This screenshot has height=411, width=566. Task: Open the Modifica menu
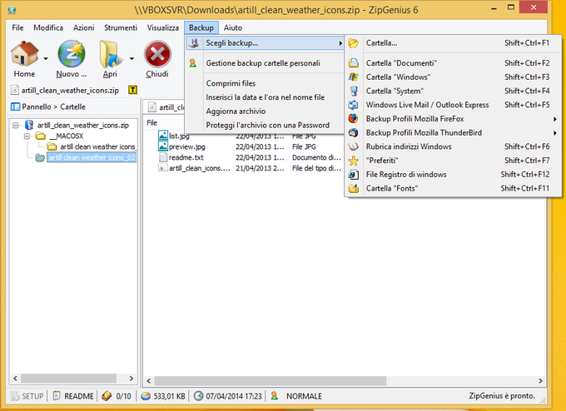48,27
